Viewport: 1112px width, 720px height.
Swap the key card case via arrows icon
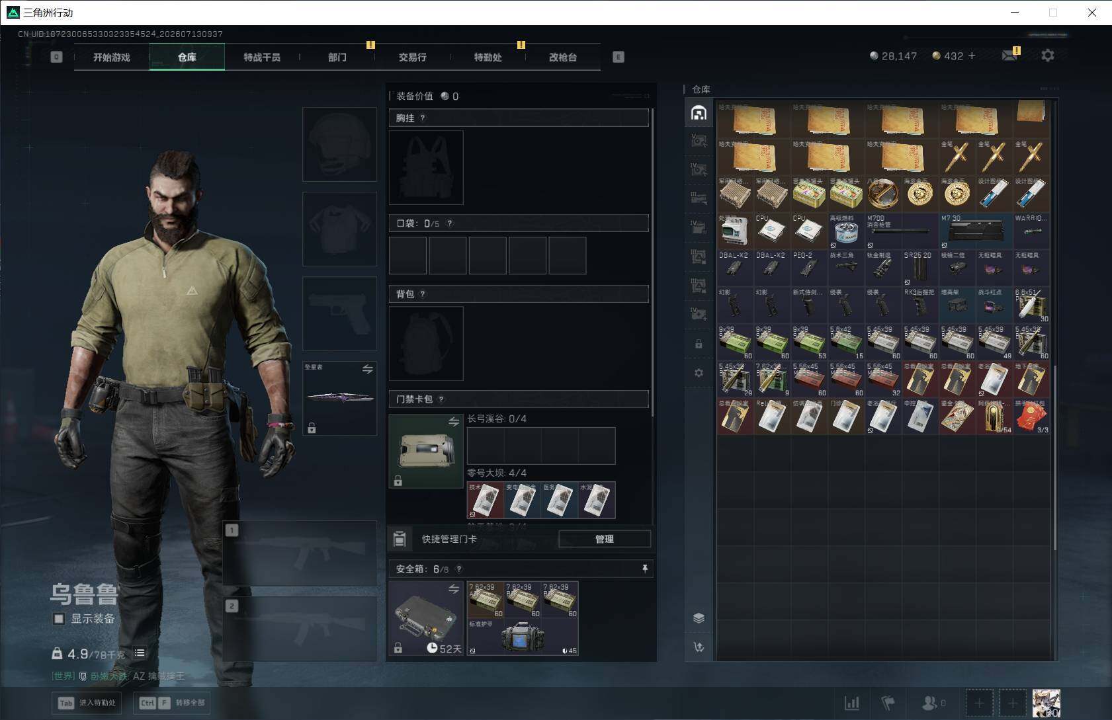pyautogui.click(x=454, y=422)
